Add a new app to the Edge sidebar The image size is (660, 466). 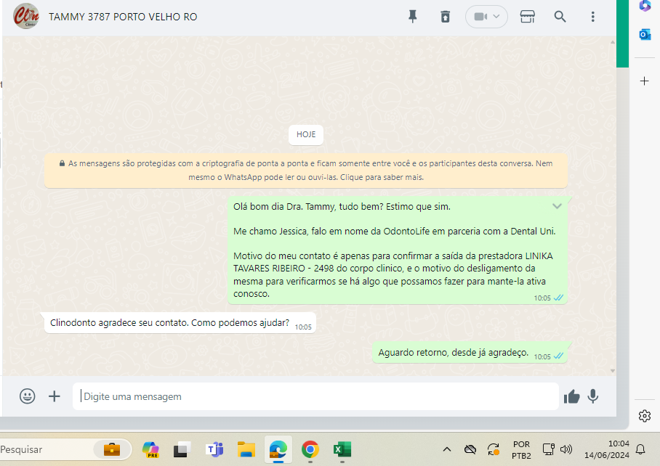(x=645, y=81)
